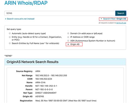Select ASN (Autonomous System Number) radio

pyautogui.click(x=68, y=41)
